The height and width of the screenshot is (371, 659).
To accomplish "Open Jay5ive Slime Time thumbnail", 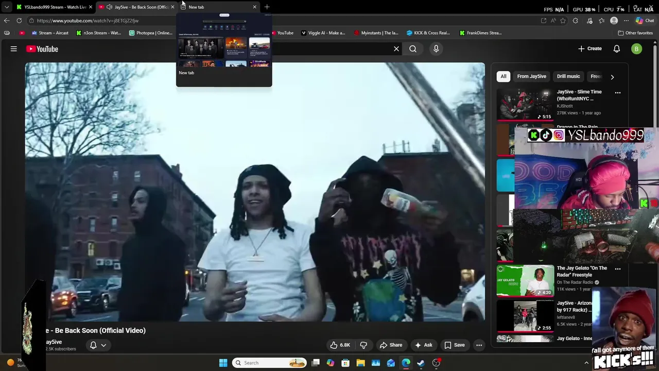I will click(525, 105).
